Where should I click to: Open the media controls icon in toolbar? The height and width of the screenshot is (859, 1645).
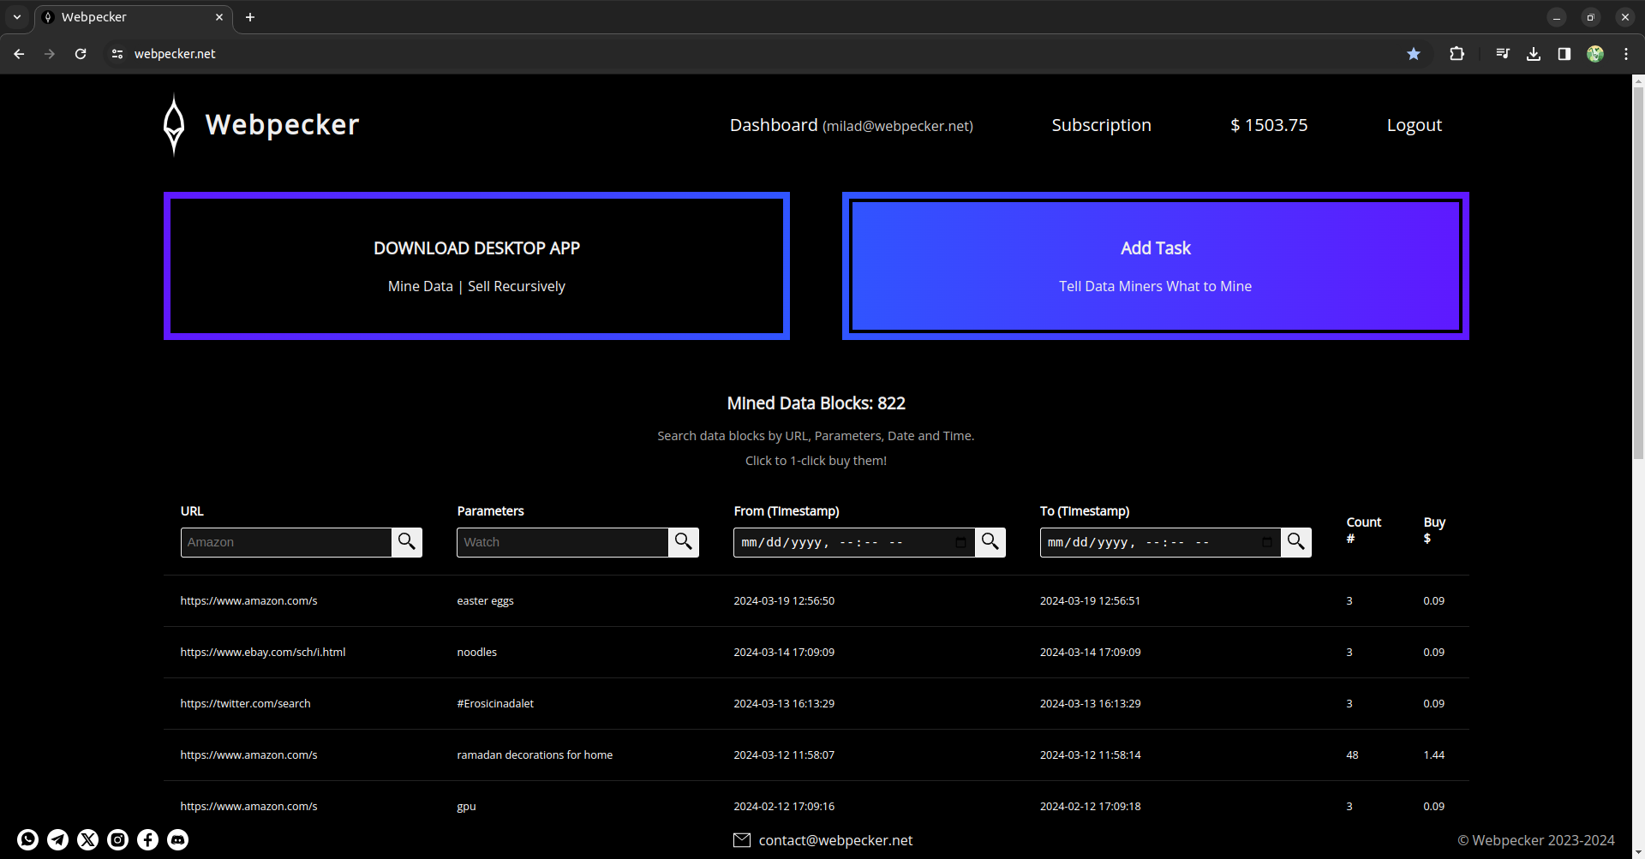[x=1503, y=54]
